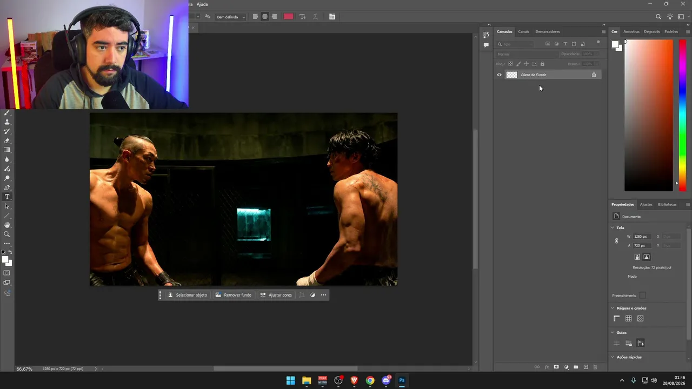Add a layer style (fx)
The height and width of the screenshot is (389, 692).
547,367
